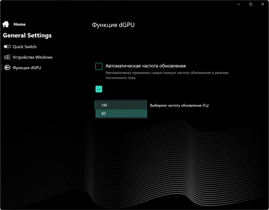This screenshot has width=269, height=210.
Task: Click the Quick Switch toggle icon
Action: [7, 47]
